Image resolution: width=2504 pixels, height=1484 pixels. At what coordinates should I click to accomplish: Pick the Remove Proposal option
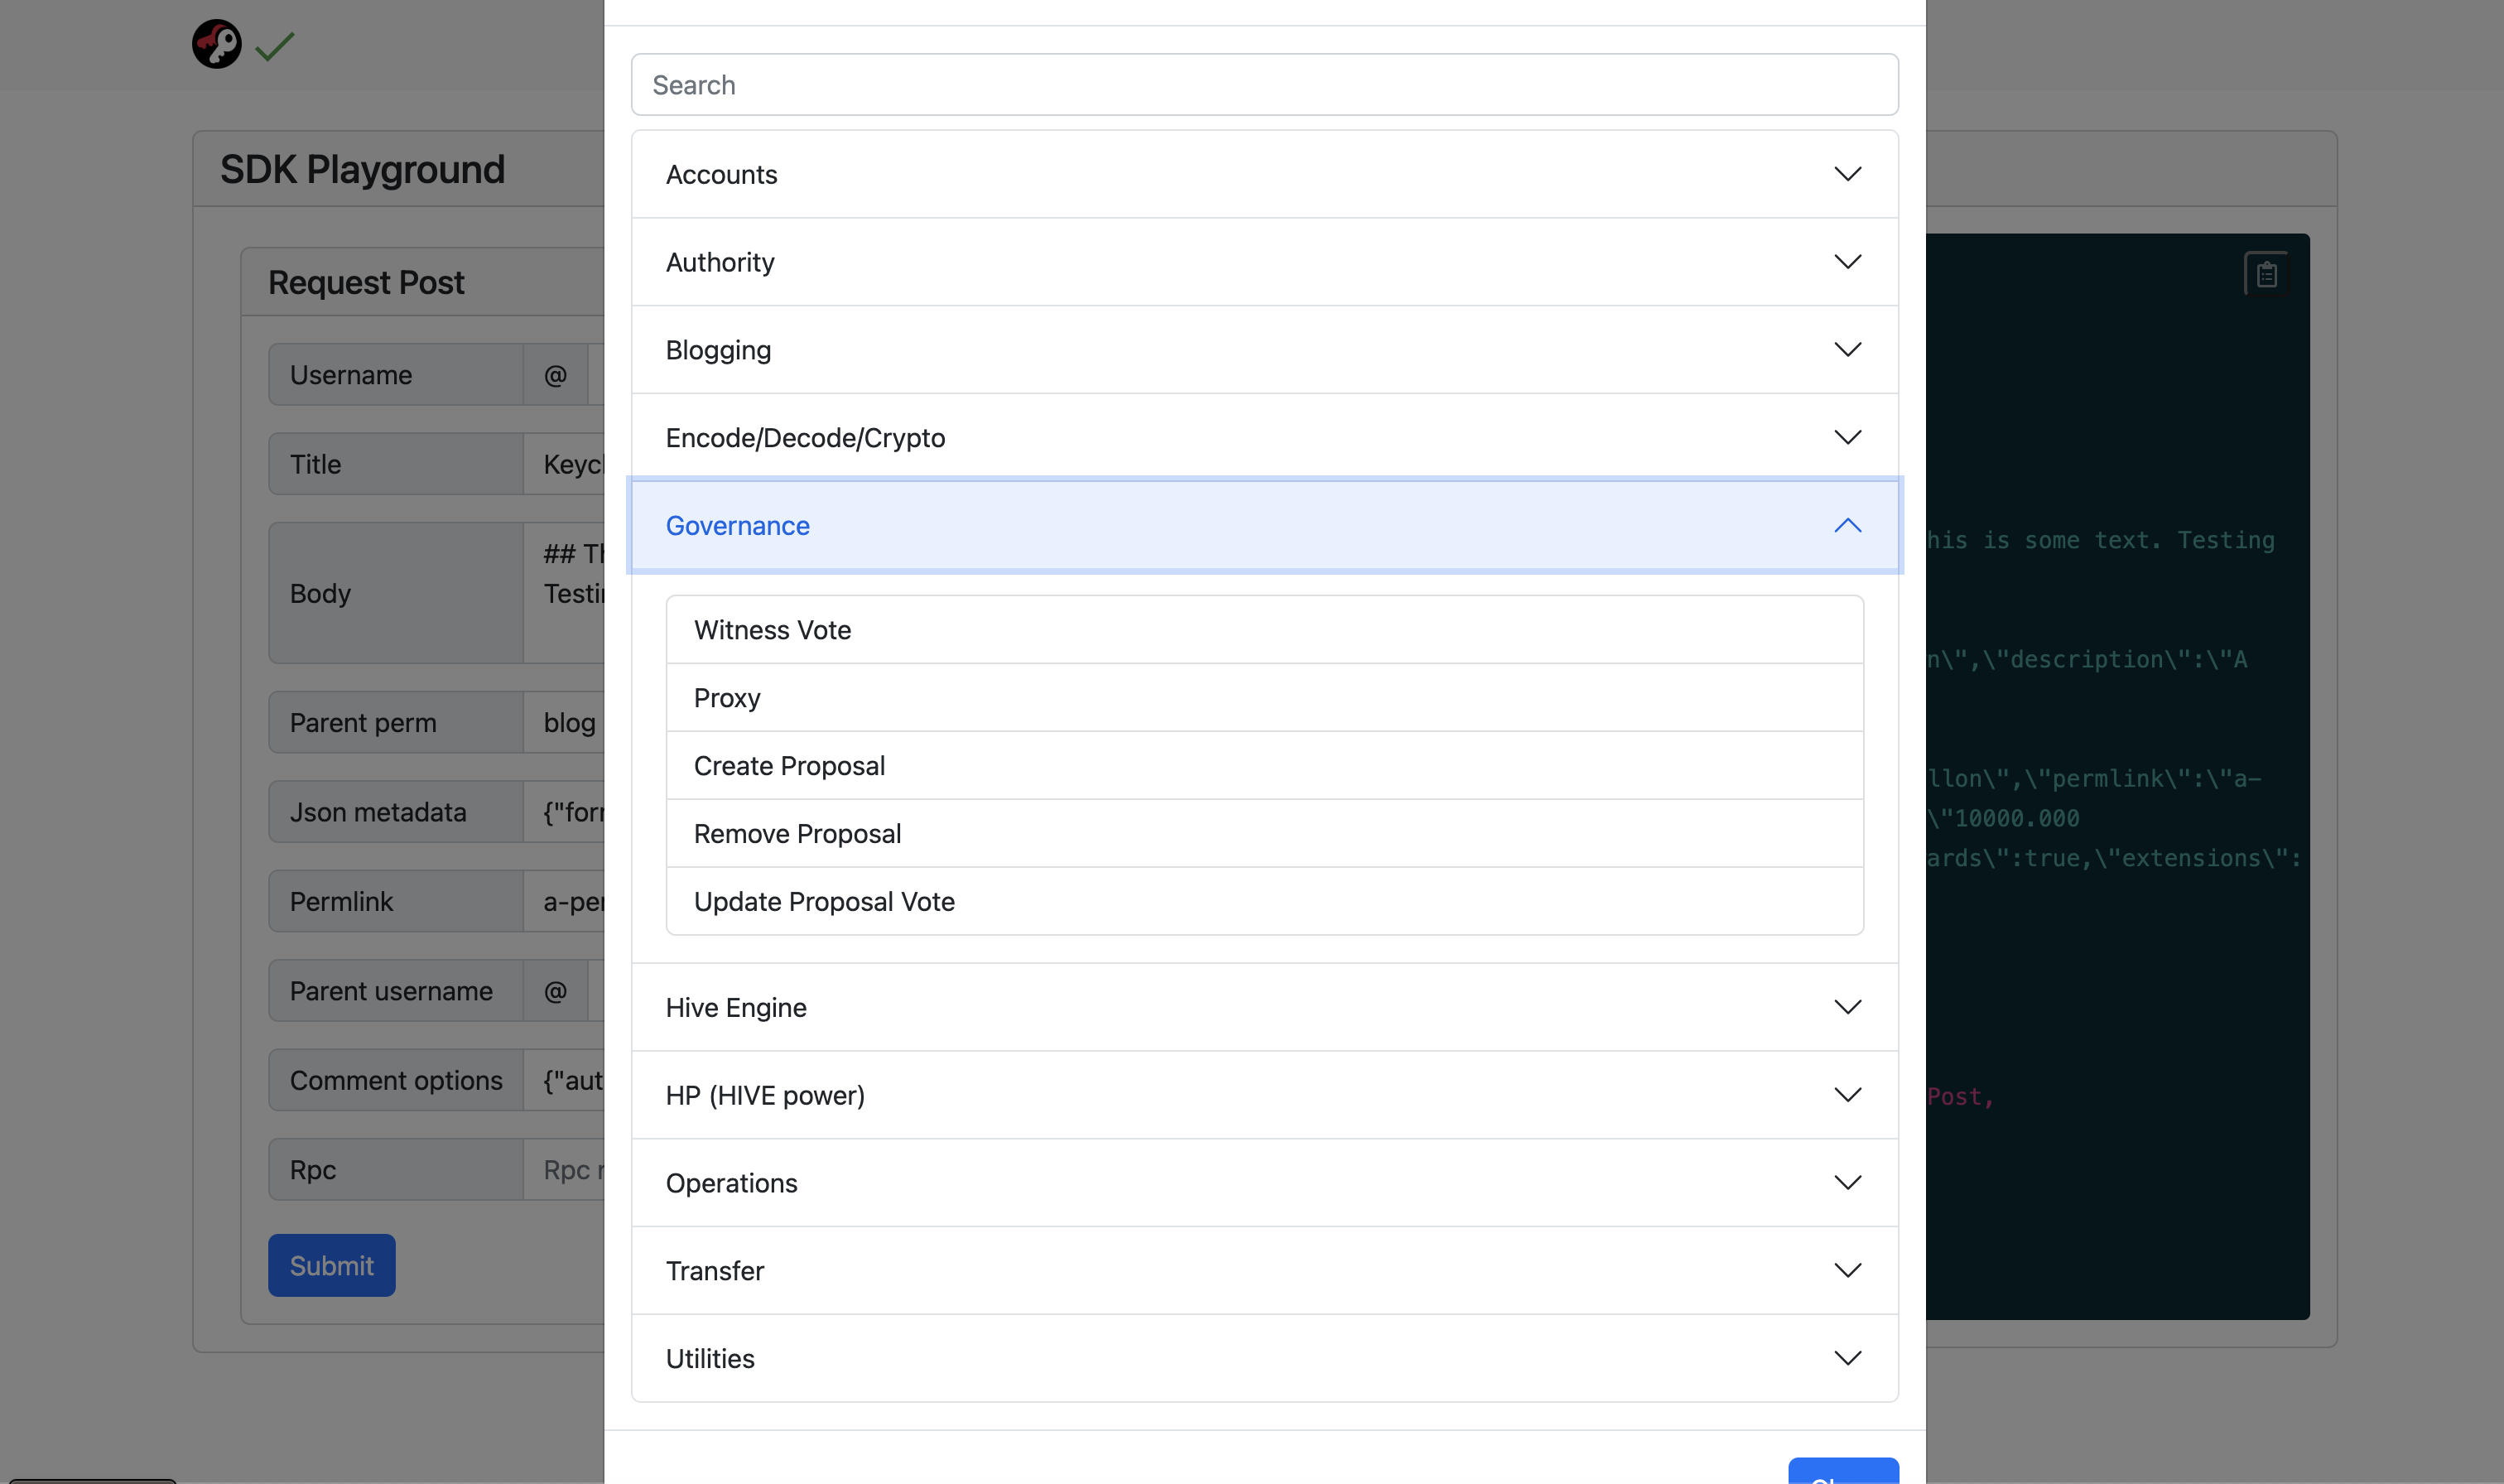tap(1264, 834)
